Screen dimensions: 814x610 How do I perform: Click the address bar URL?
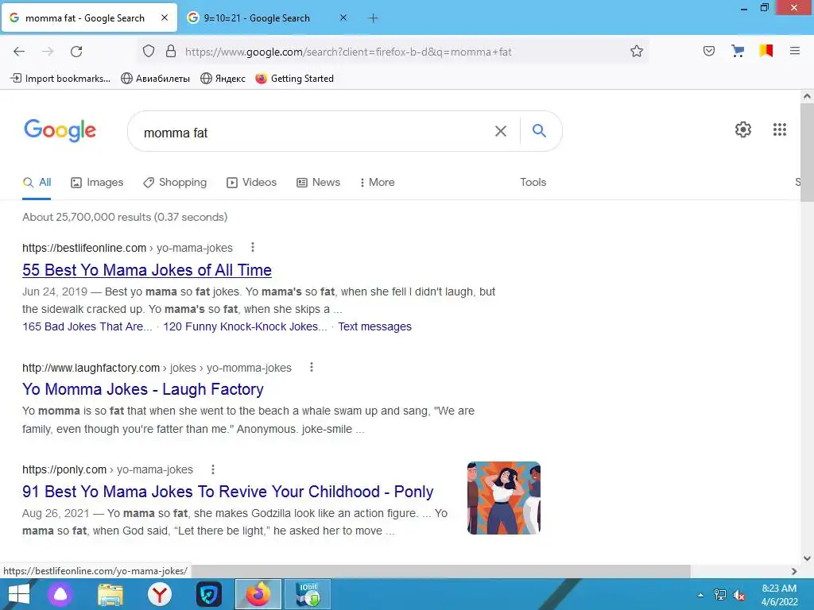[348, 52]
